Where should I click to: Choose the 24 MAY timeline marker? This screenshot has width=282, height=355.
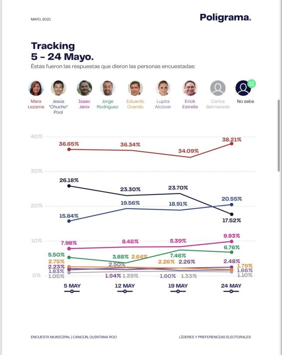click(x=231, y=291)
